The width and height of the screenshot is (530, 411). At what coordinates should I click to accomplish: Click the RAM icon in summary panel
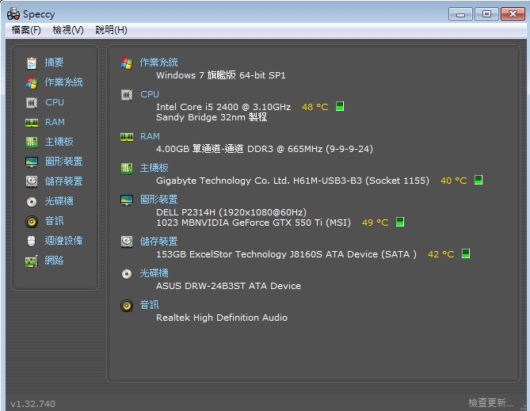pos(127,137)
